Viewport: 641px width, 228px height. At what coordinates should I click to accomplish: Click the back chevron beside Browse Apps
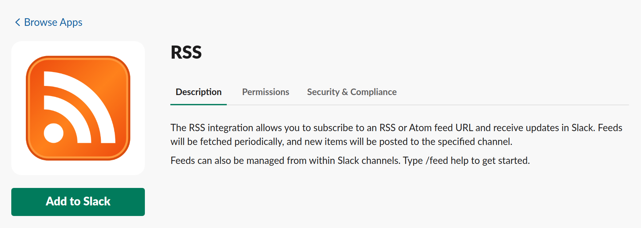coord(17,23)
